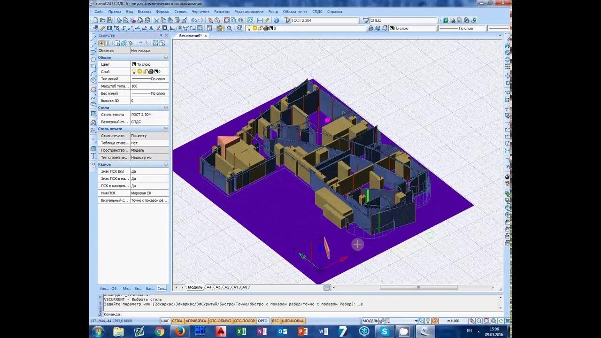601x338 pixels.
Task: Open the Черчение menu
Action: 200,11
